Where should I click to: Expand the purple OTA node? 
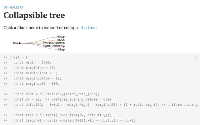(64, 49)
